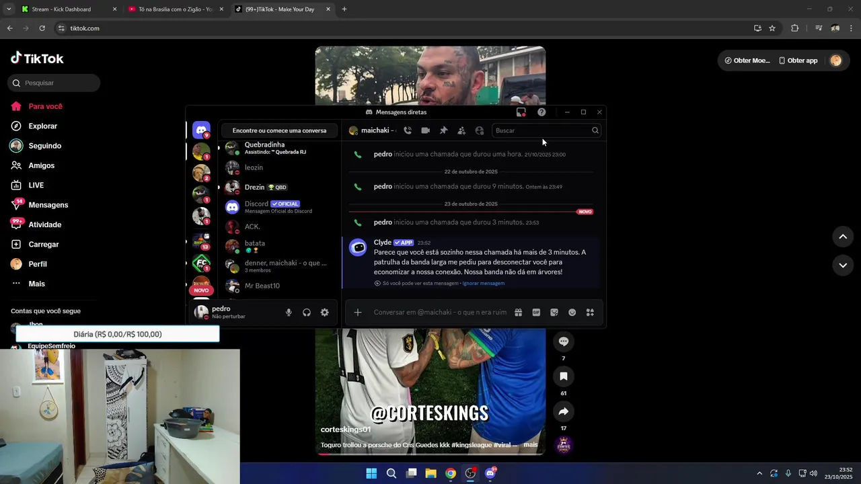Click 'Obter Moe...' button on TikTok
The width and height of the screenshot is (861, 484).
(x=747, y=61)
